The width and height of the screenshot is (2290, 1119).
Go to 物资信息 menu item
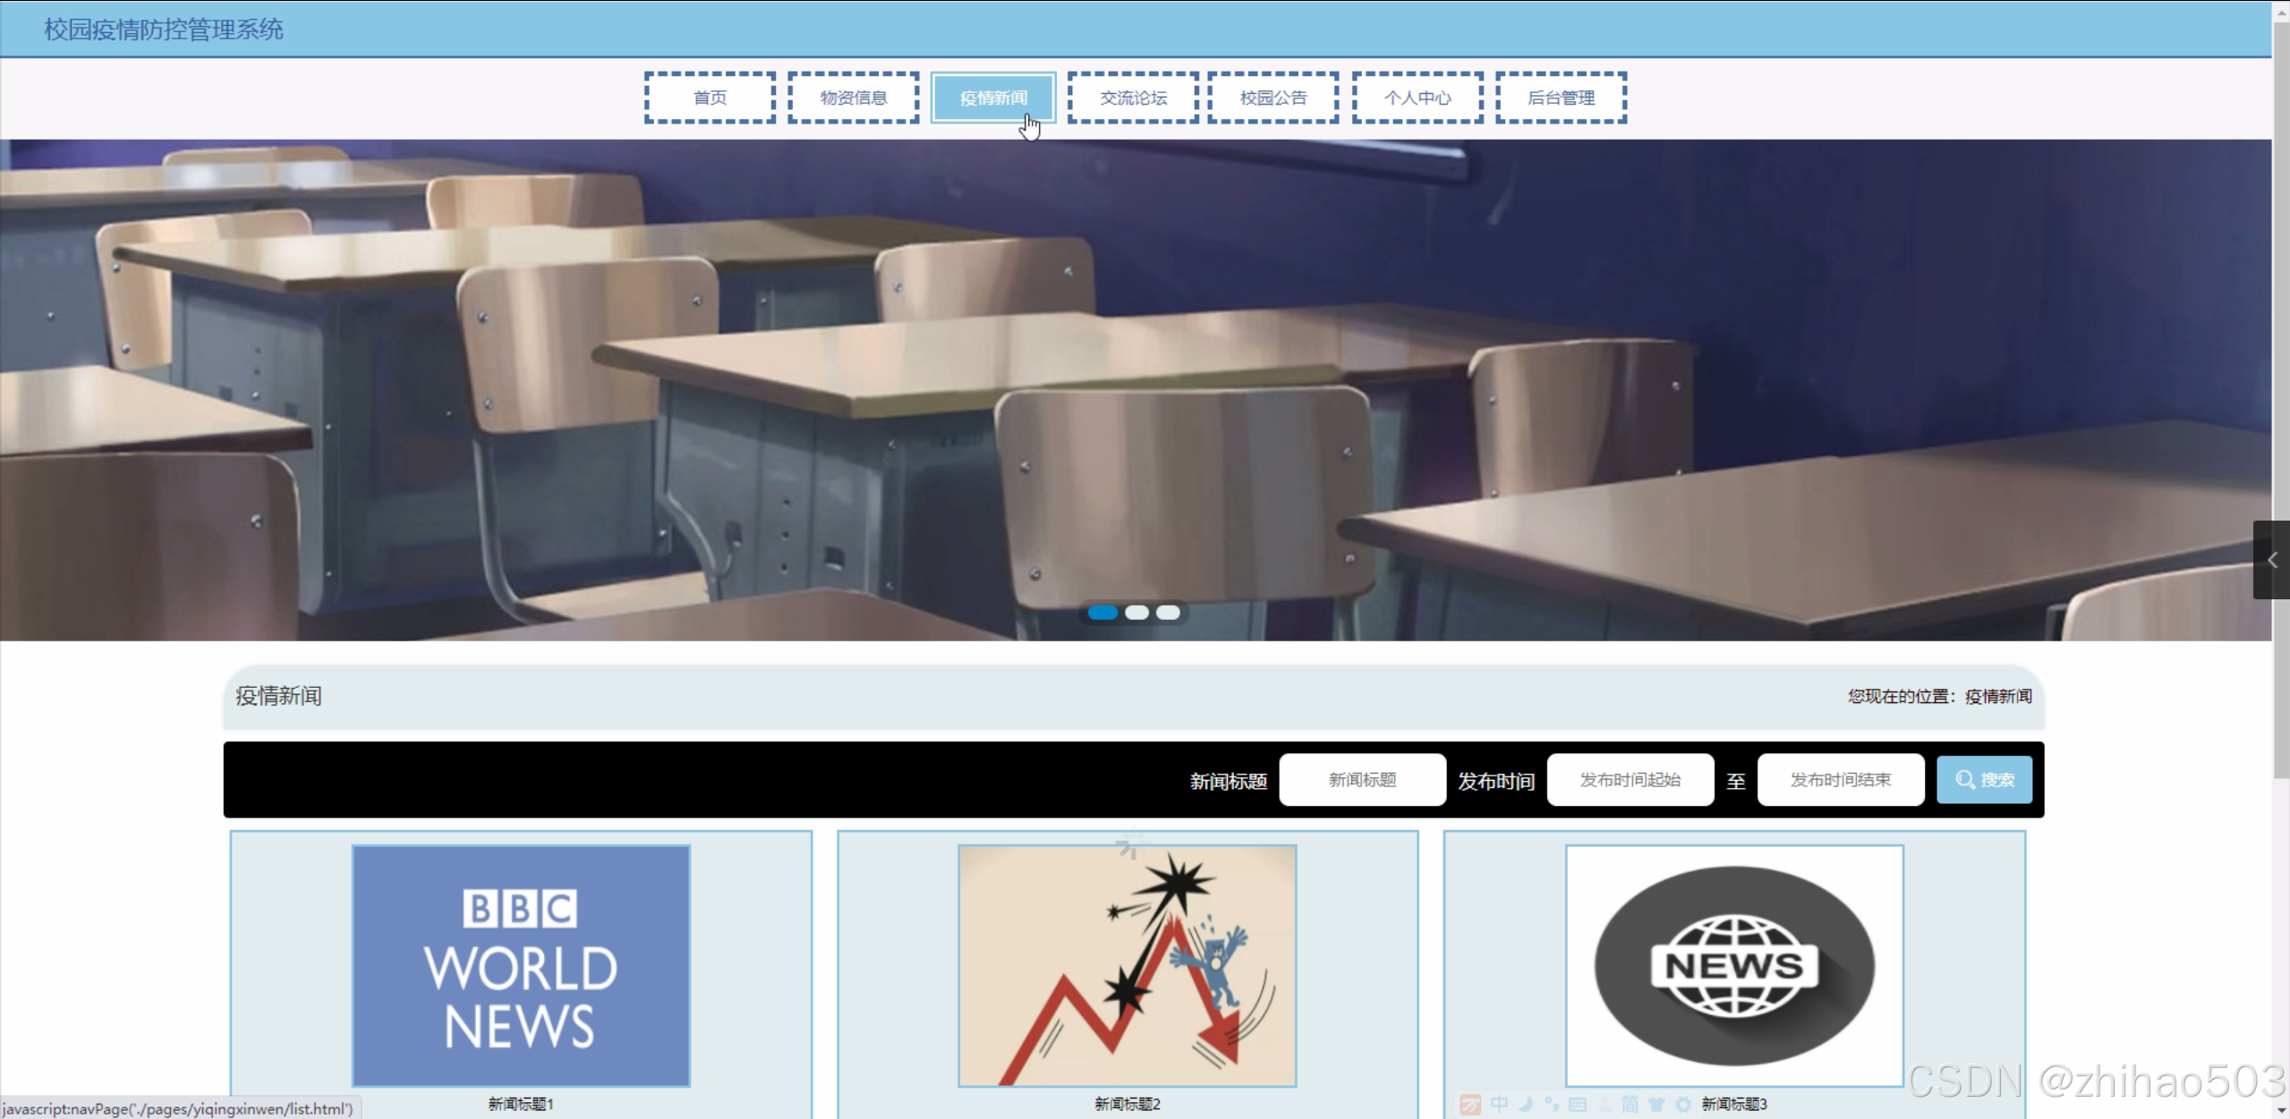pos(853,97)
